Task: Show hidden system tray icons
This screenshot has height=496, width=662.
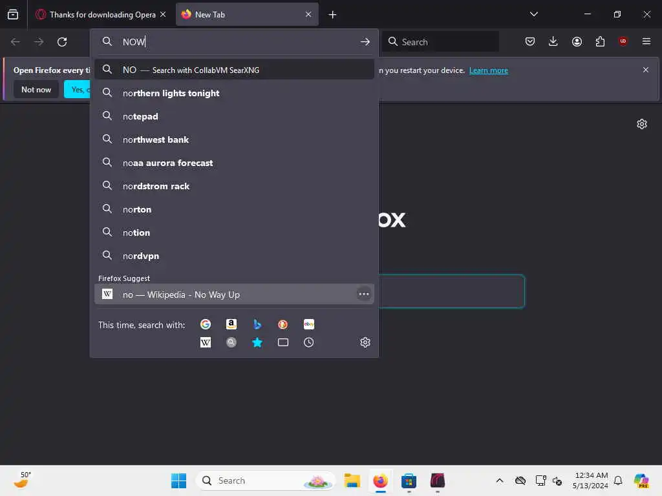Action: point(500,480)
